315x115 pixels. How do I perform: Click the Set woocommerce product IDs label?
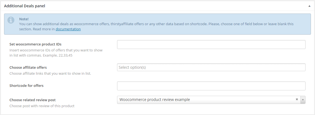(37, 44)
